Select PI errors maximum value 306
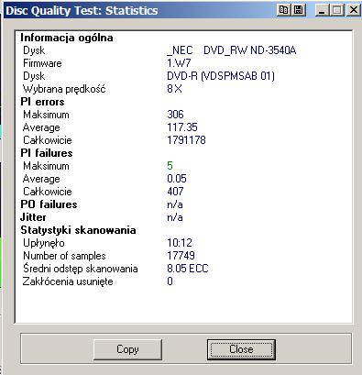362x375 pixels. (x=175, y=115)
